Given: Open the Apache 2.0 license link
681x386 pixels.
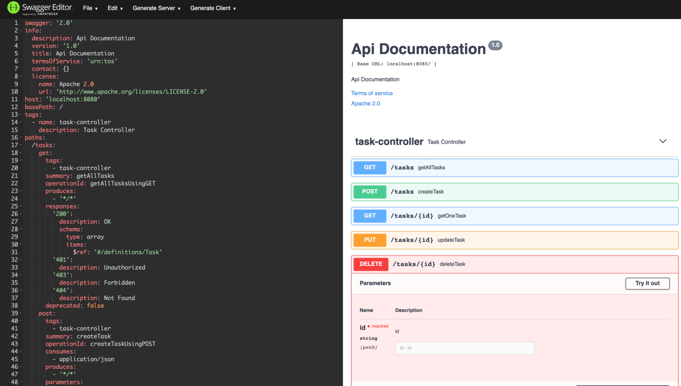Looking at the screenshot, I should [x=365, y=104].
